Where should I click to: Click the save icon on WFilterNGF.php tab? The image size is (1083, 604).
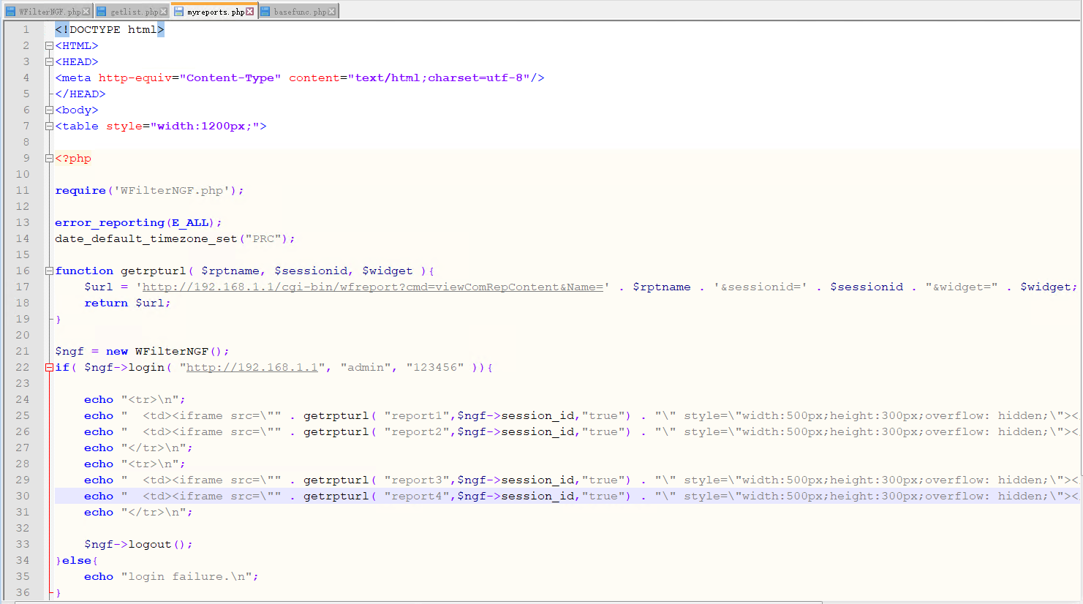tap(11, 12)
